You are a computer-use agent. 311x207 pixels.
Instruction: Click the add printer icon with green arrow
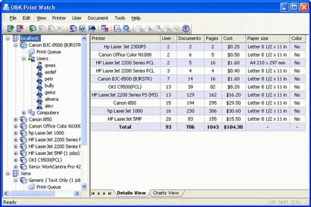click(32, 29)
